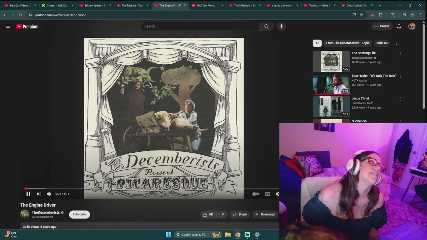Focus the YouTube search field
427x240 pixels.
[200, 26]
